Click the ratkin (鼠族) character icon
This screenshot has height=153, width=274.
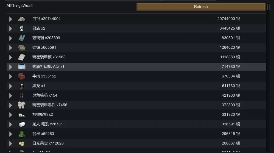[x=22, y=28]
